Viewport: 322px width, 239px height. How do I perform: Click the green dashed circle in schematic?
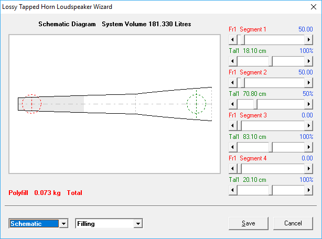(197, 103)
